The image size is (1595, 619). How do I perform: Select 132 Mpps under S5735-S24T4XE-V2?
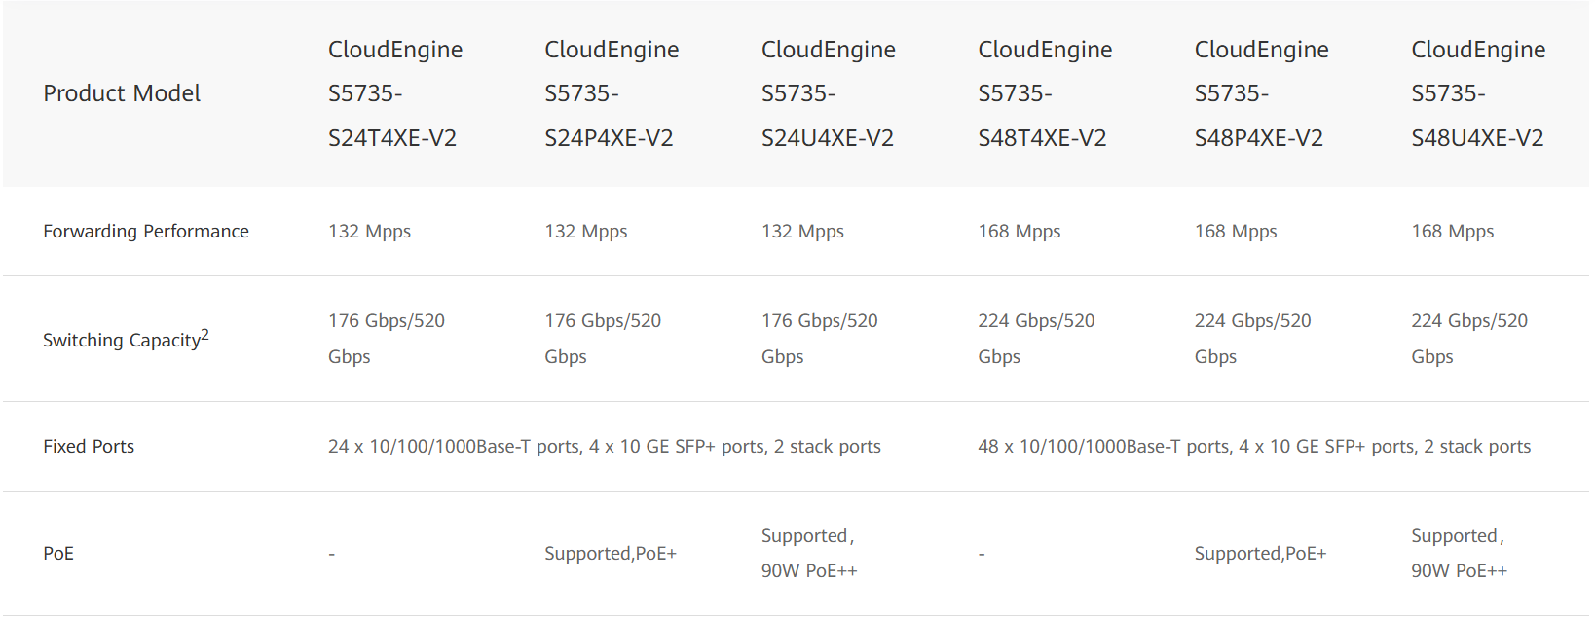(x=369, y=232)
